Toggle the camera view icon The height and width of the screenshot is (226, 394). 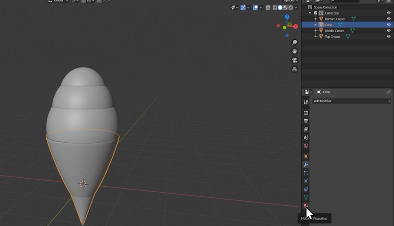pyautogui.click(x=295, y=60)
